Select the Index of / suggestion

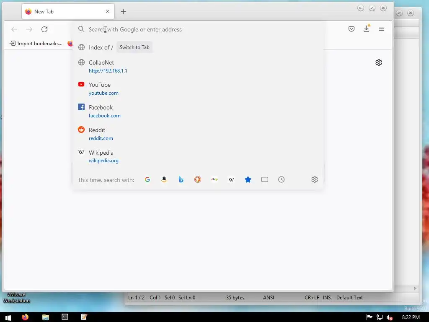pyautogui.click(x=198, y=47)
